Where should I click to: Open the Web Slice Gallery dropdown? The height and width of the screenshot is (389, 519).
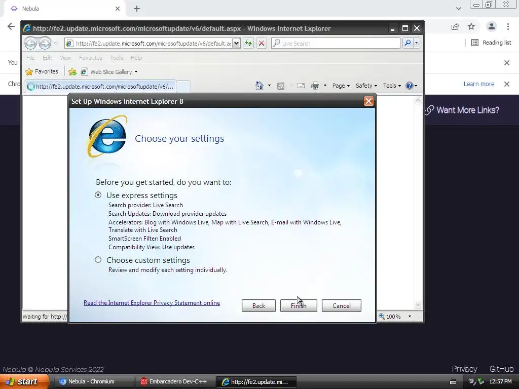pos(109,72)
